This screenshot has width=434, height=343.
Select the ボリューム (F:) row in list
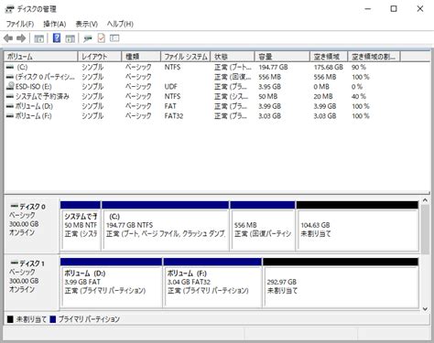(201, 116)
